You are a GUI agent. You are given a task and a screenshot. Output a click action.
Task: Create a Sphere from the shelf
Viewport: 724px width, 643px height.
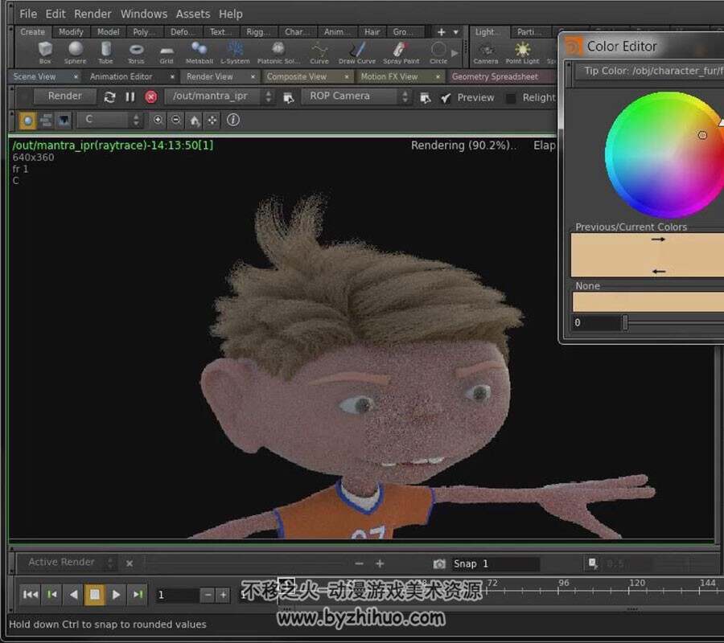pyautogui.click(x=76, y=52)
